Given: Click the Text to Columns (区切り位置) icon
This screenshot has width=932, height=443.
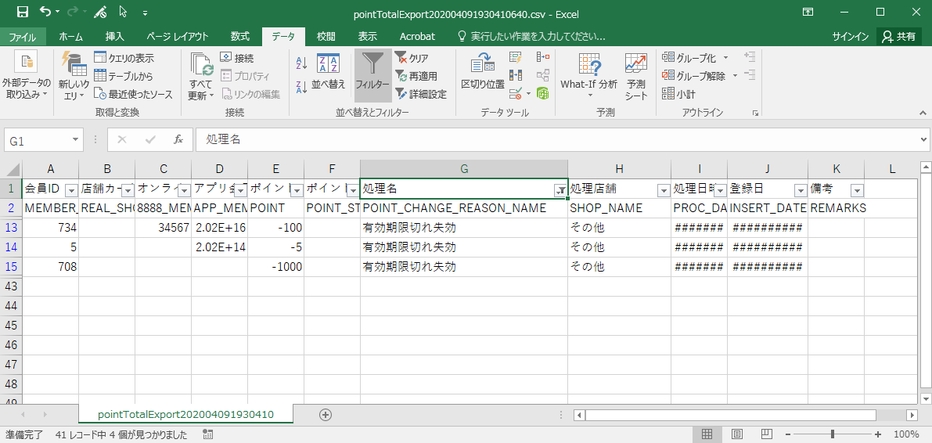Looking at the screenshot, I should (482, 70).
